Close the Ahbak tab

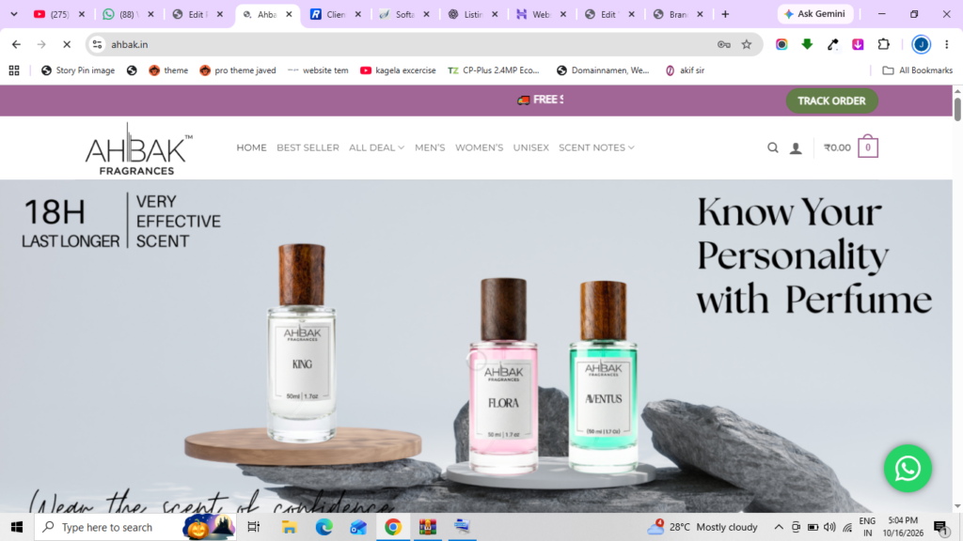[289, 14]
